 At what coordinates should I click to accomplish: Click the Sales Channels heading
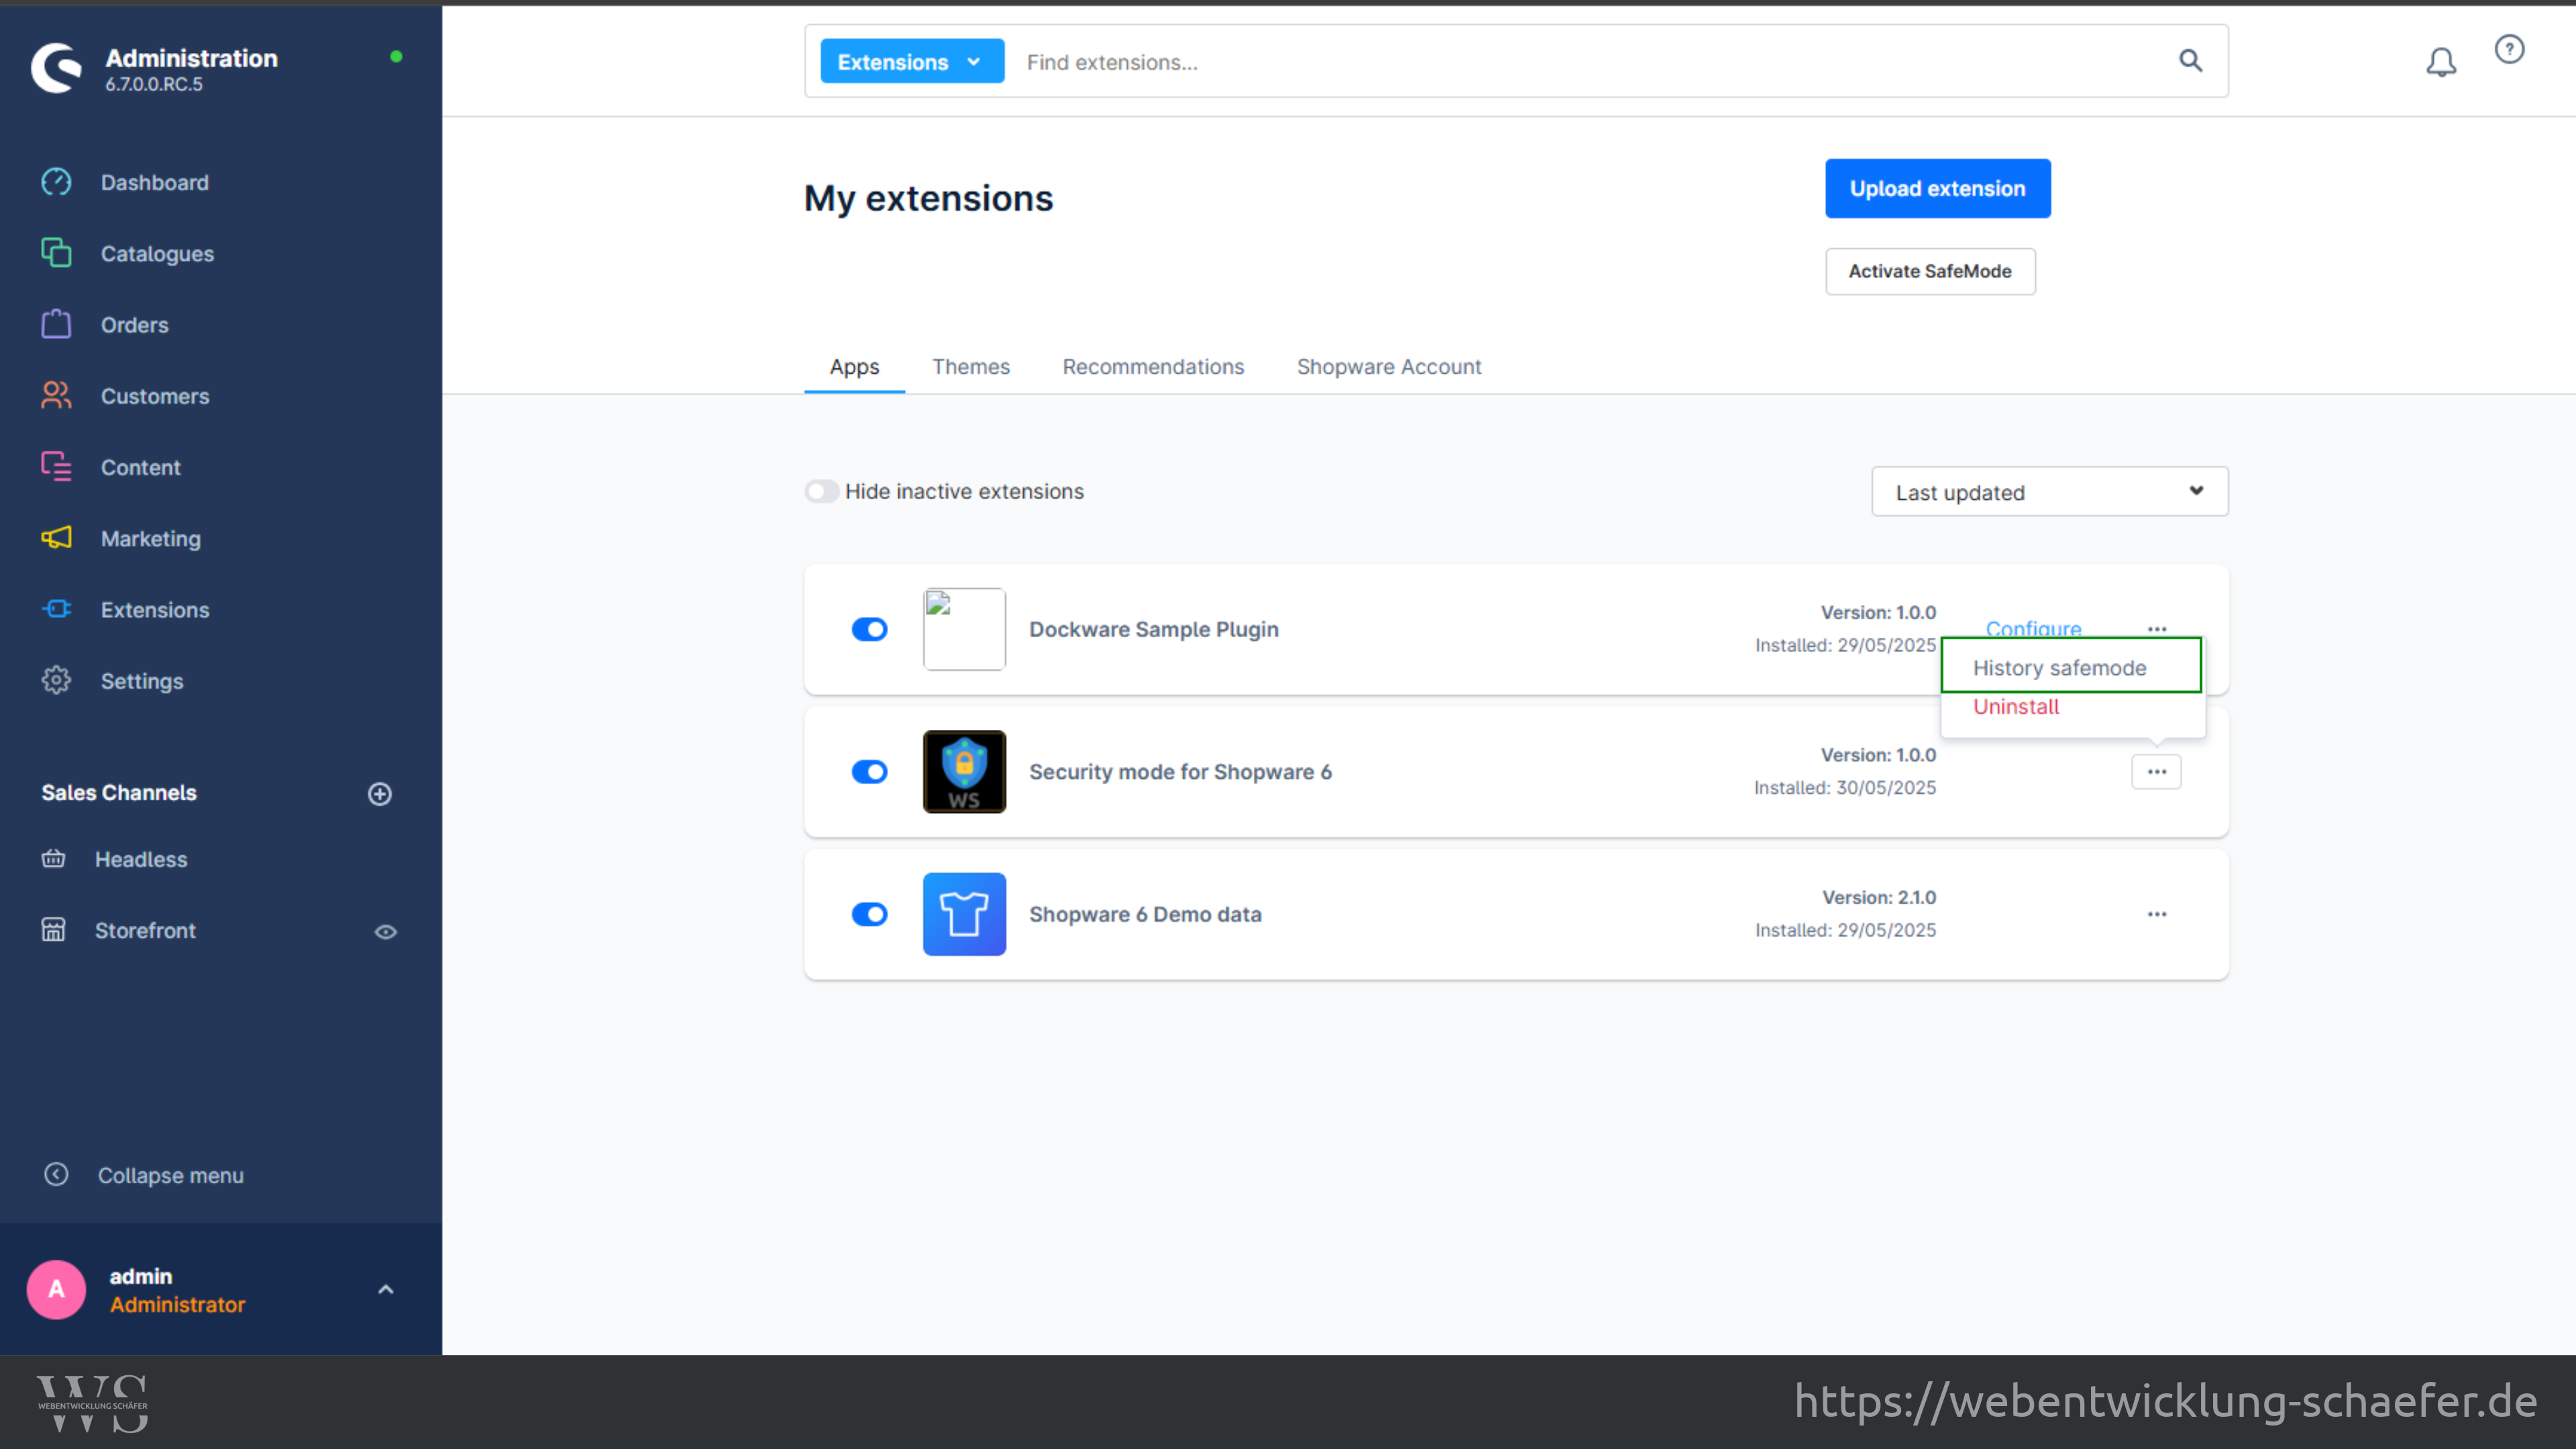tap(119, 792)
